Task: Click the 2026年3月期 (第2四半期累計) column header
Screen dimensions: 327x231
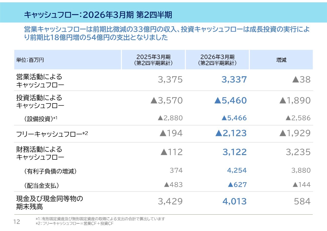Action: (217, 60)
